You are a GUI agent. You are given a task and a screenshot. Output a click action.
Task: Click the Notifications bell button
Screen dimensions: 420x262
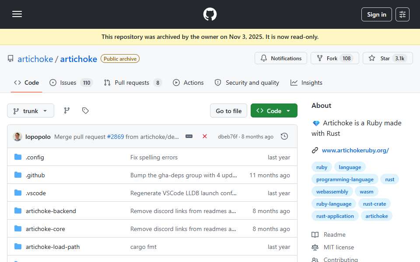pyautogui.click(x=281, y=58)
